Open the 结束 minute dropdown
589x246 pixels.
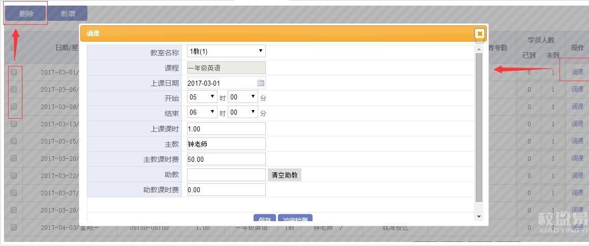(x=242, y=112)
